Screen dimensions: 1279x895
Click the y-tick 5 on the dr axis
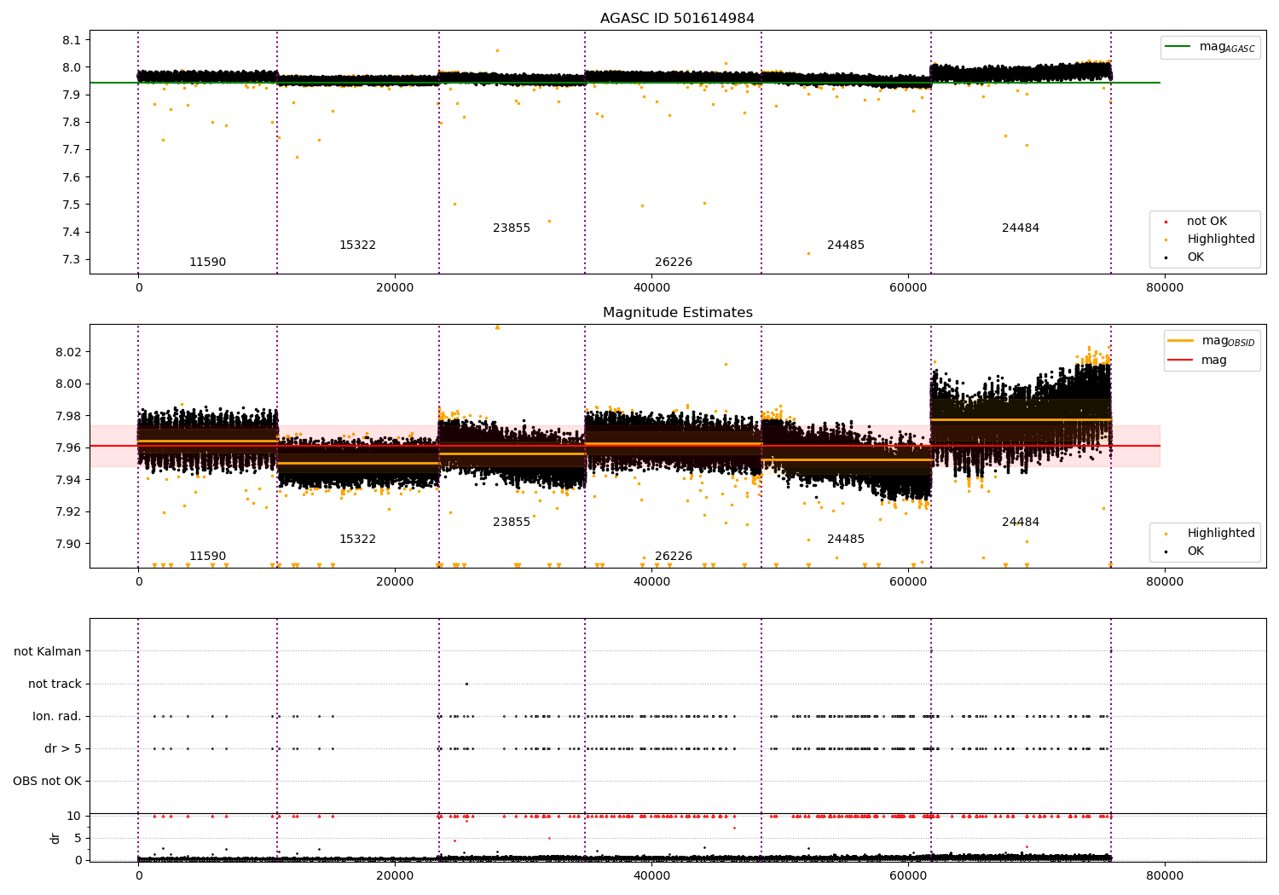(78, 839)
